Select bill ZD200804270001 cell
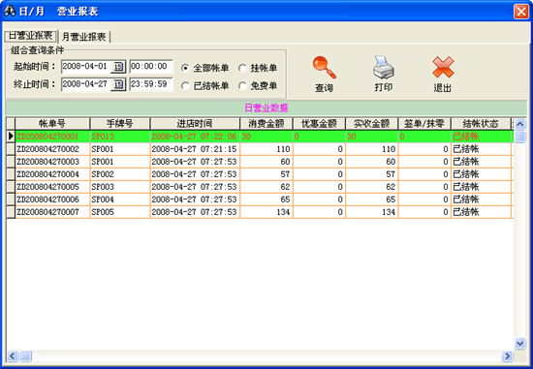The width and height of the screenshot is (533, 369). tap(52, 137)
